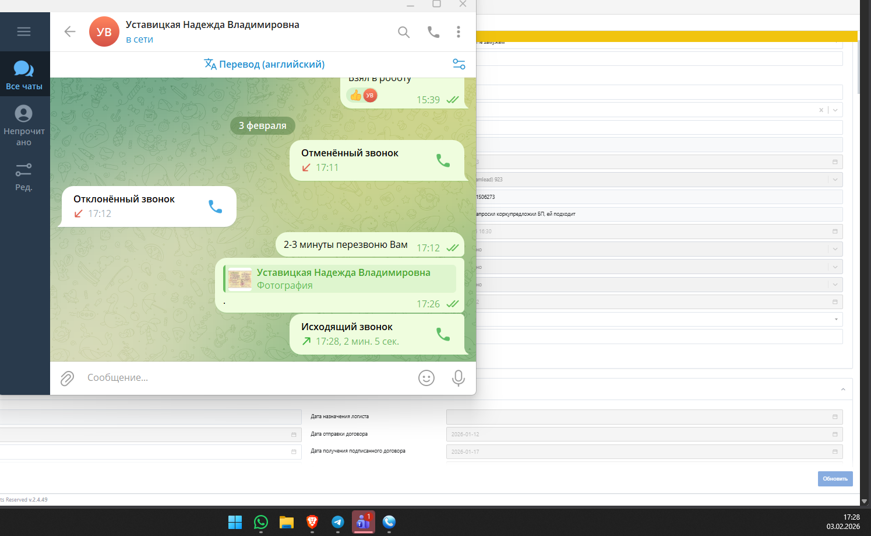
Task: Open the blue phone app on the taskbar
Action: pyautogui.click(x=389, y=522)
